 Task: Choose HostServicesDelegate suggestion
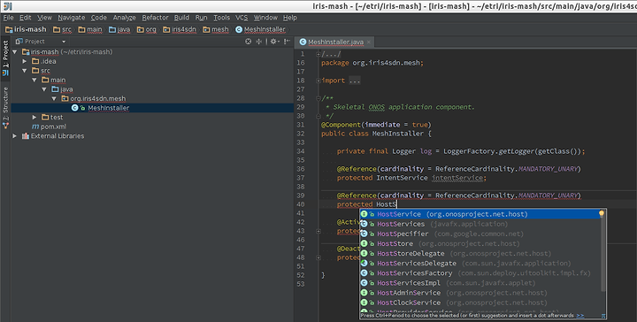pos(480,263)
